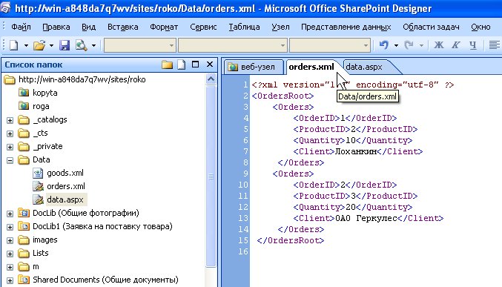Click the align left paragraph icon
The width and height of the screenshot is (502, 287).
click(495, 45)
